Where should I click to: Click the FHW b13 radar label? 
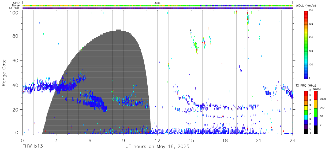32,147
